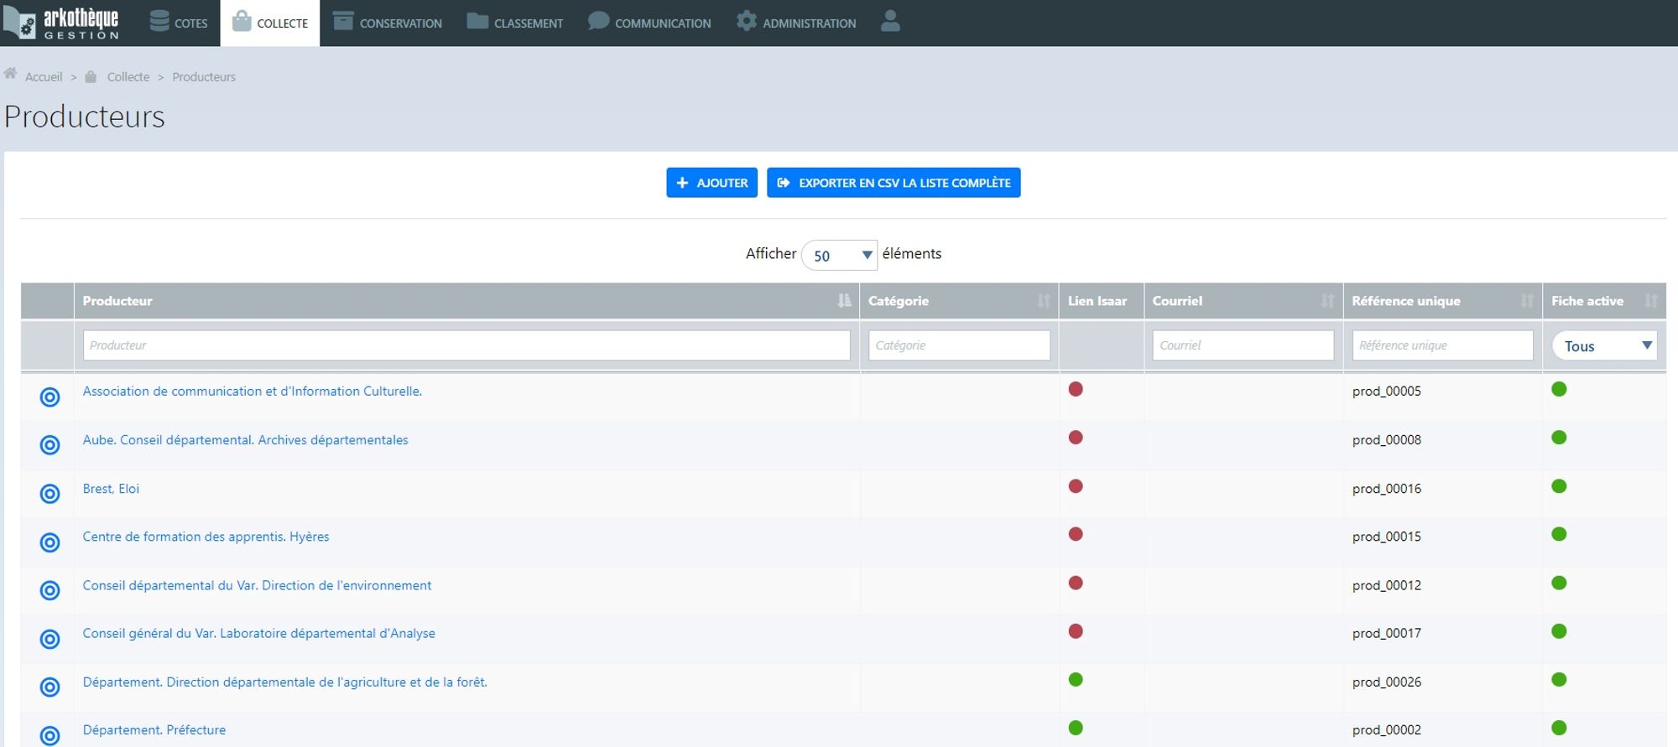Click the Producteur filter text field

click(x=466, y=345)
